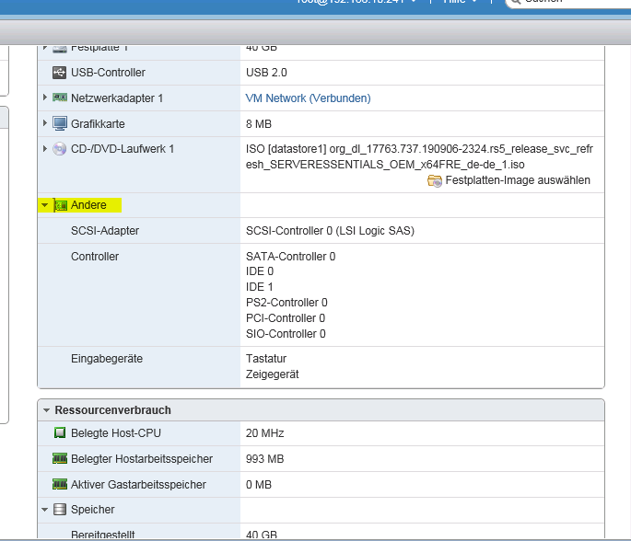Select the Andere label

coord(88,205)
